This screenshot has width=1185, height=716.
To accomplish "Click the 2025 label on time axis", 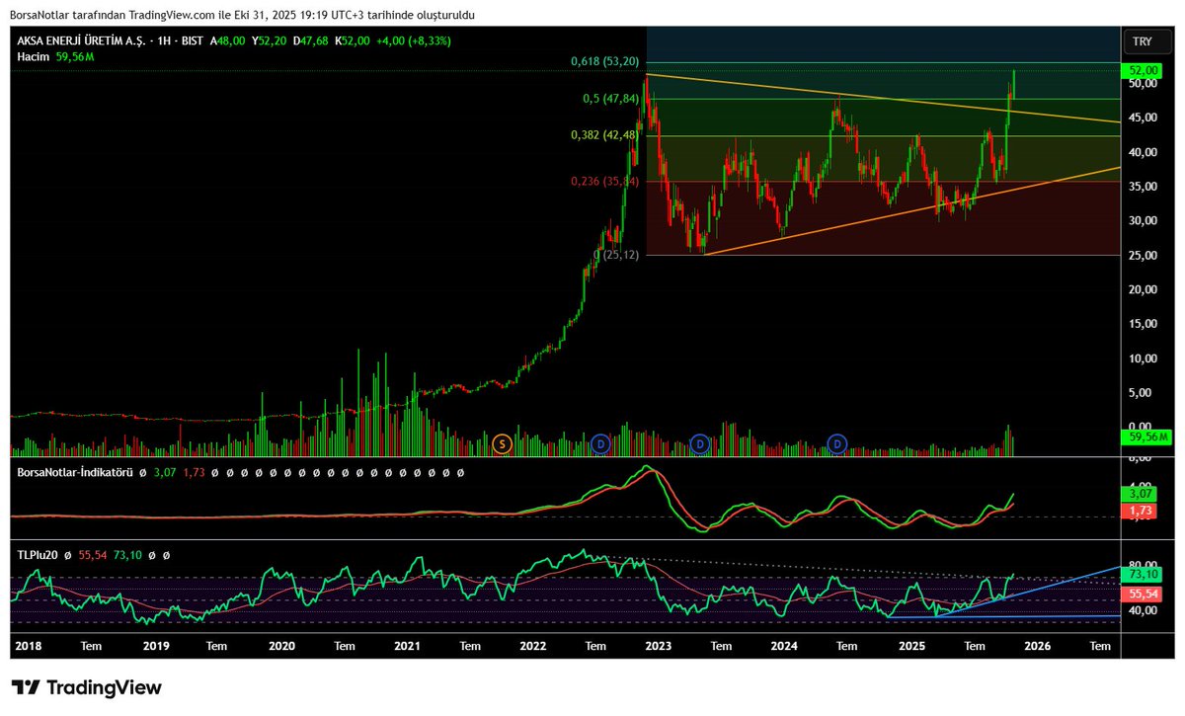I will (x=911, y=646).
